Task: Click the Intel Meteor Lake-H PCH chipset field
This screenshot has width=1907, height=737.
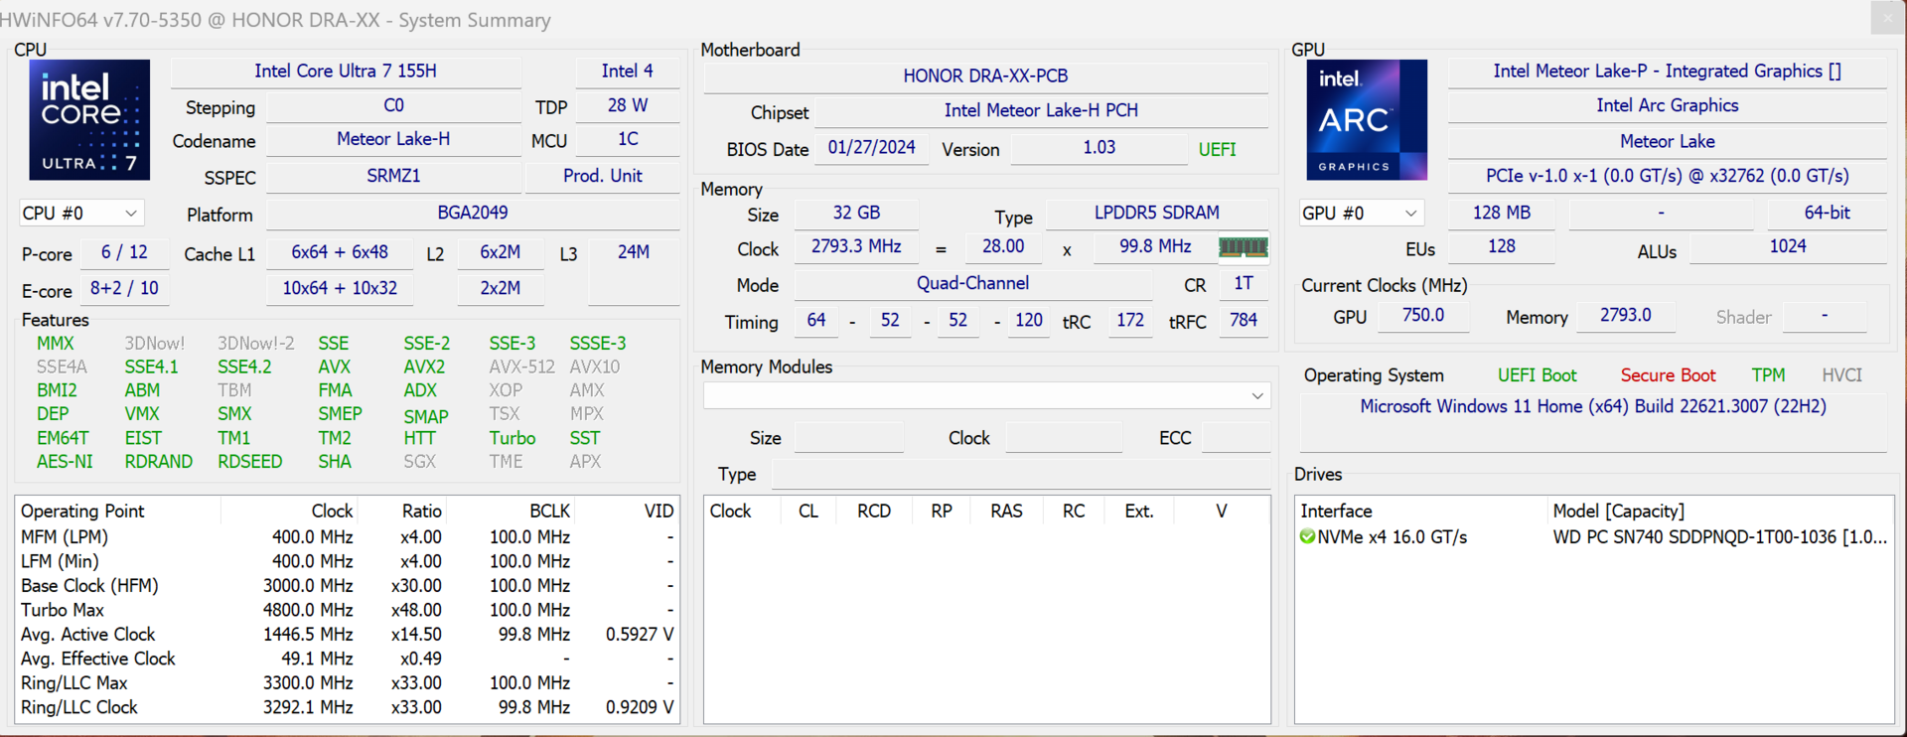Action: tap(1040, 111)
